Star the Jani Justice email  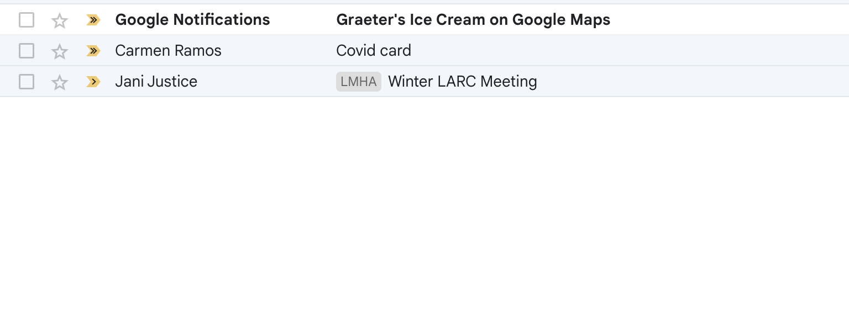59,82
